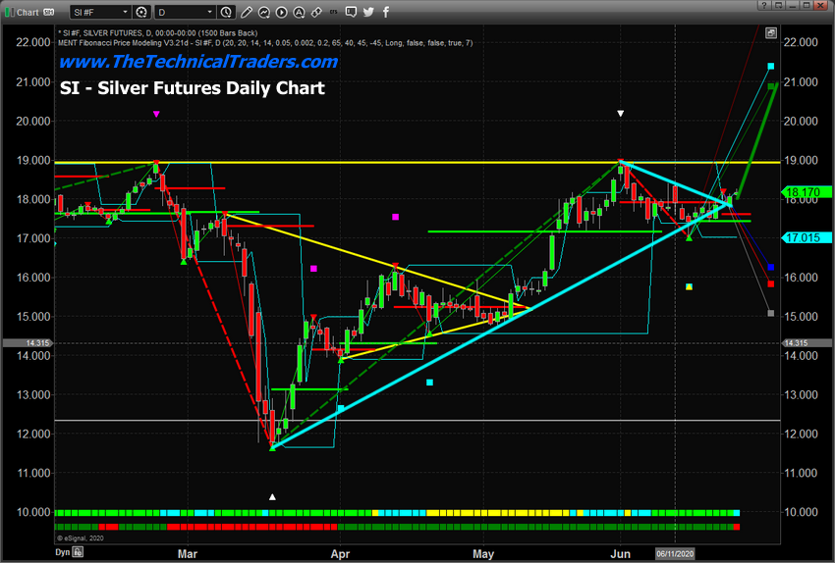Click the pop-out window button in chart corner
Viewport: 835px width, 563px height.
[x=771, y=33]
